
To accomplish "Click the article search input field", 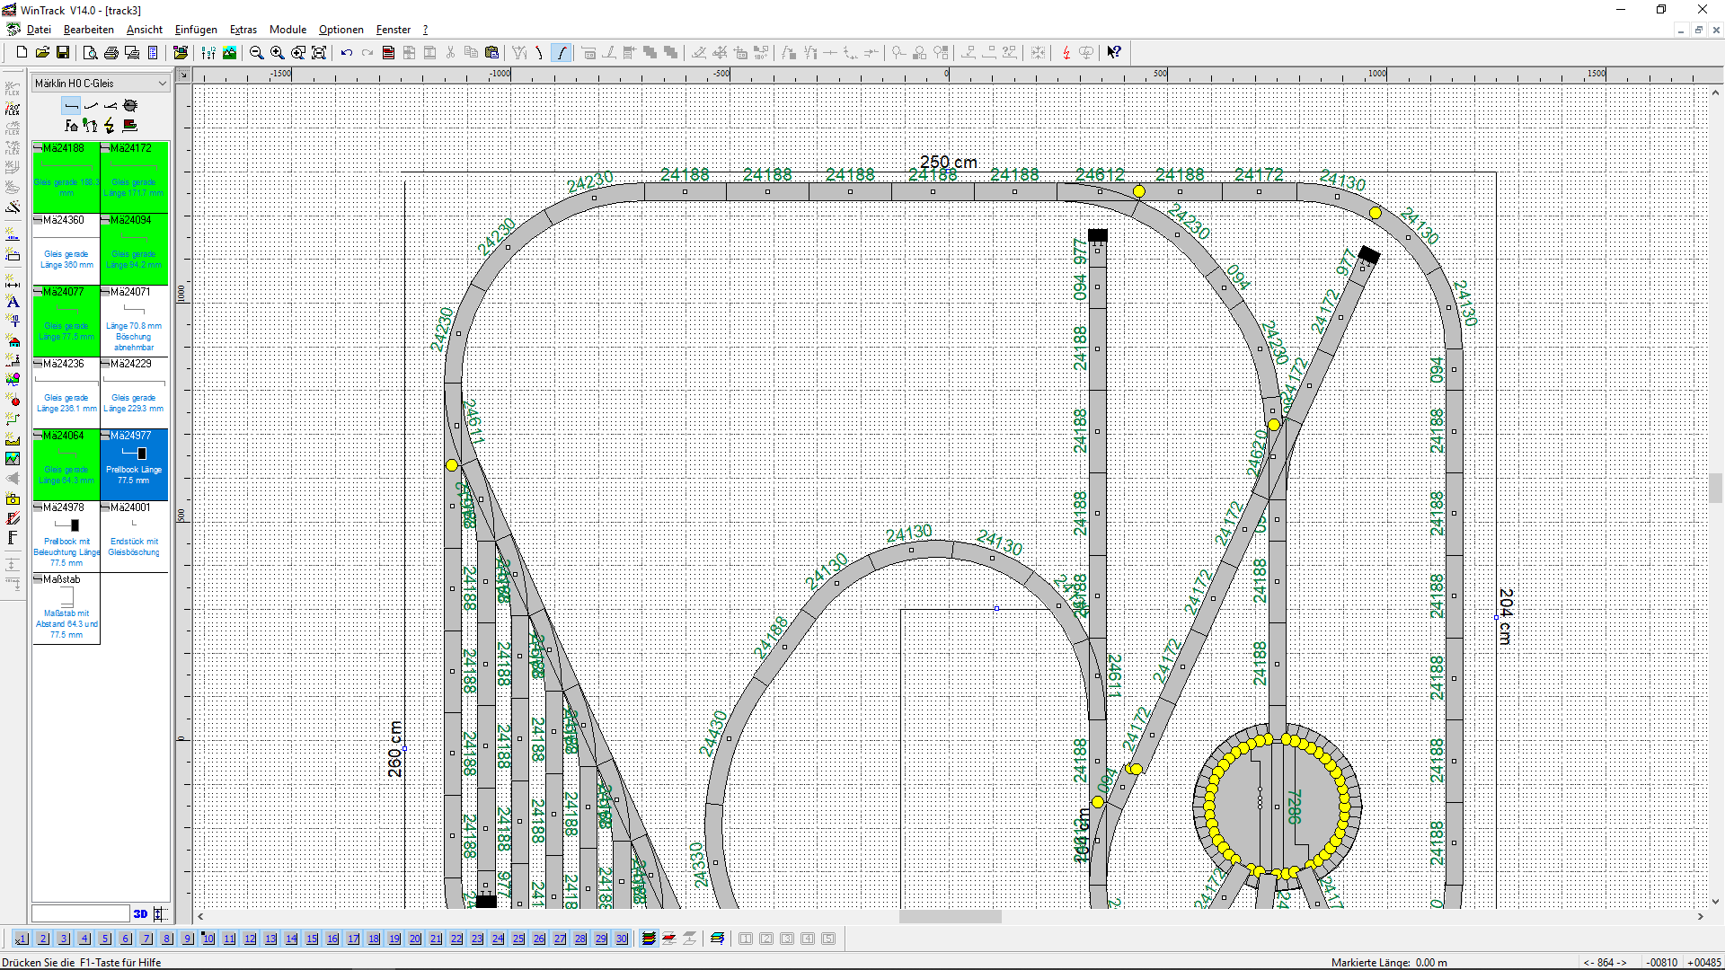I will pos(81,913).
